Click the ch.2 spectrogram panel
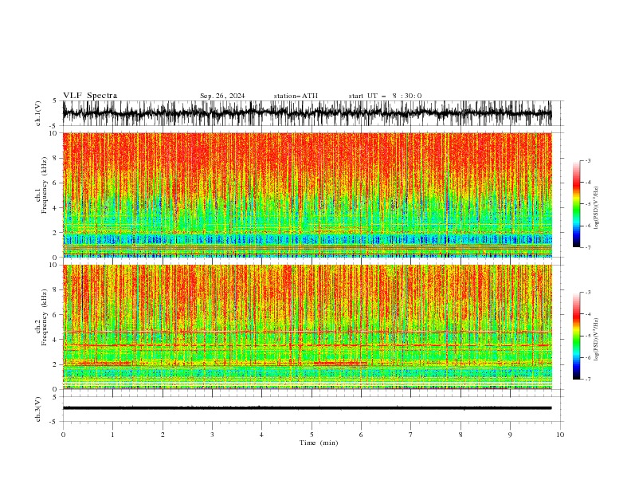This screenshot has width=631, height=488. pyautogui.click(x=307, y=327)
